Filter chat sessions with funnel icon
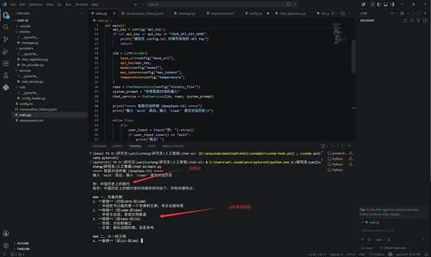The height and width of the screenshot is (257, 431). [419, 20]
